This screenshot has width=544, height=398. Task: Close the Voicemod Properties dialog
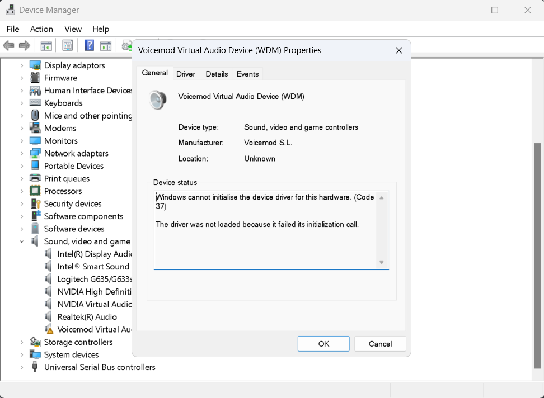pyautogui.click(x=399, y=50)
